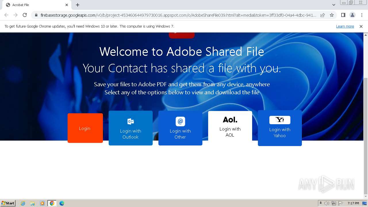Launch Internet Explorer from taskbar

click(x=23, y=203)
